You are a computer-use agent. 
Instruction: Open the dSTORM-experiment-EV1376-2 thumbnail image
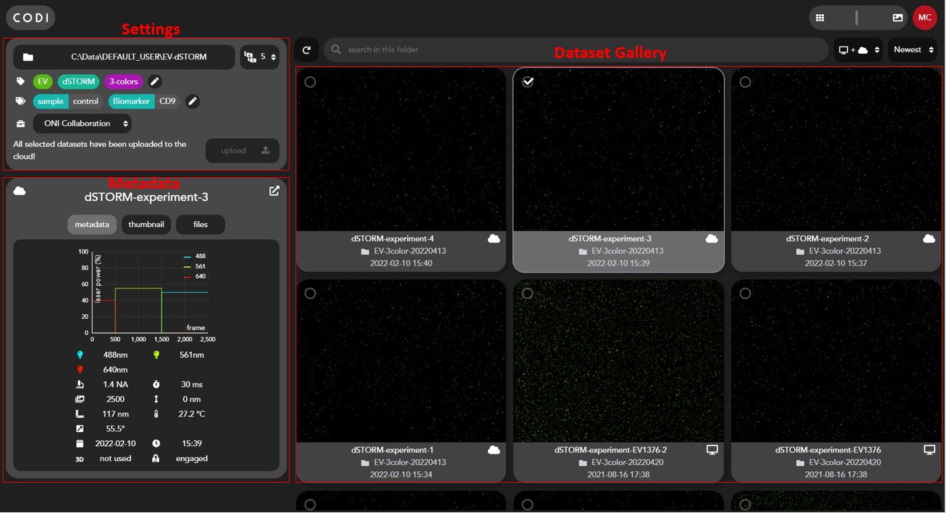coord(618,361)
